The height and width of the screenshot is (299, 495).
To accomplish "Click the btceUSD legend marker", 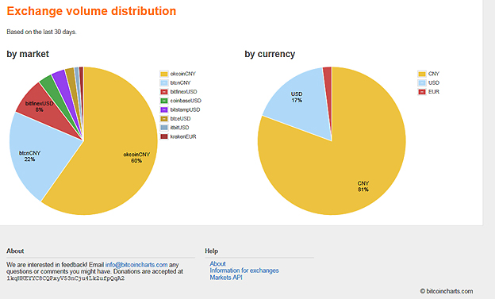I will coord(164,119).
